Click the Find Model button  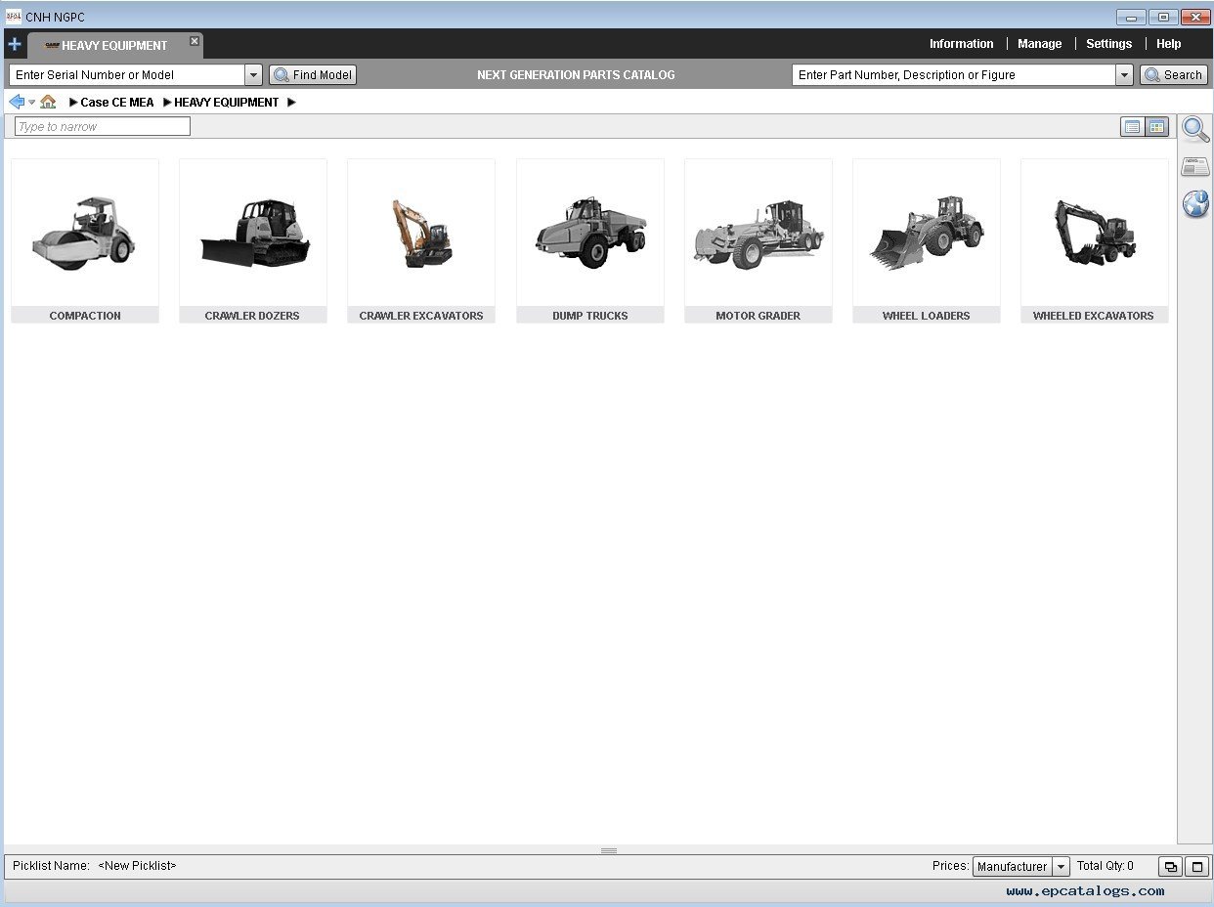tap(313, 75)
